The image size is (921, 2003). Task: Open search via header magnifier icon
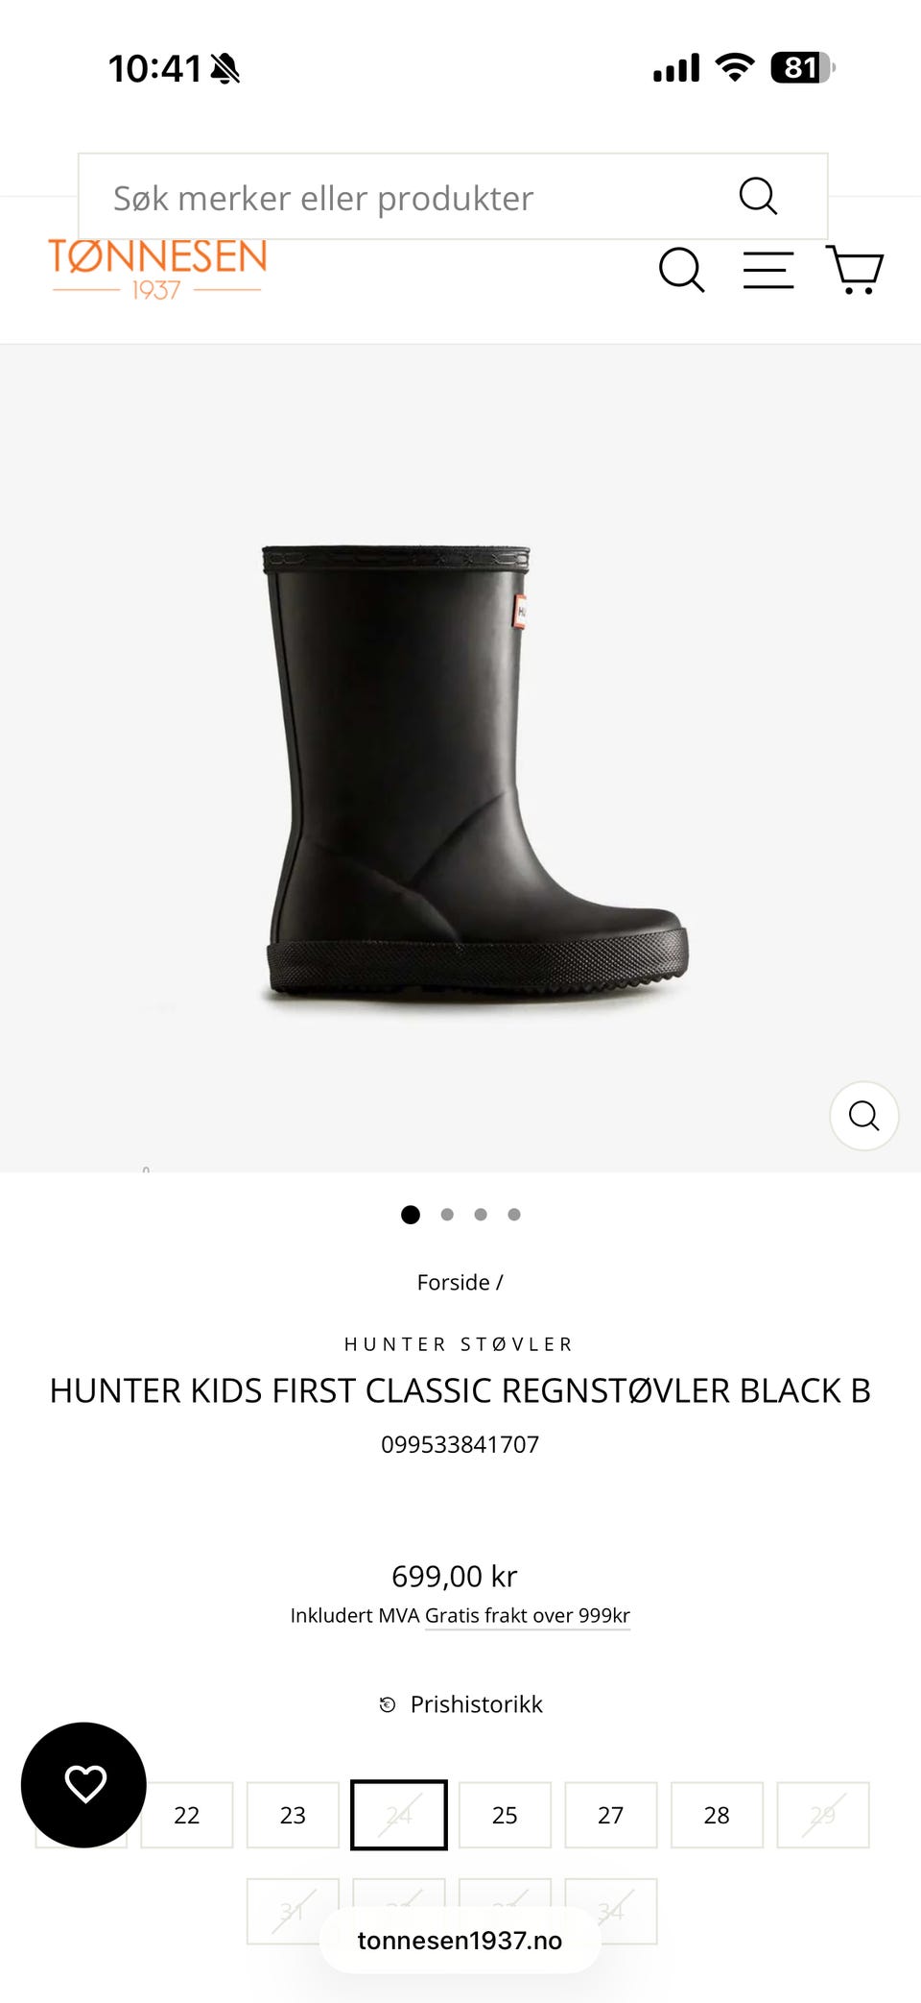681,270
